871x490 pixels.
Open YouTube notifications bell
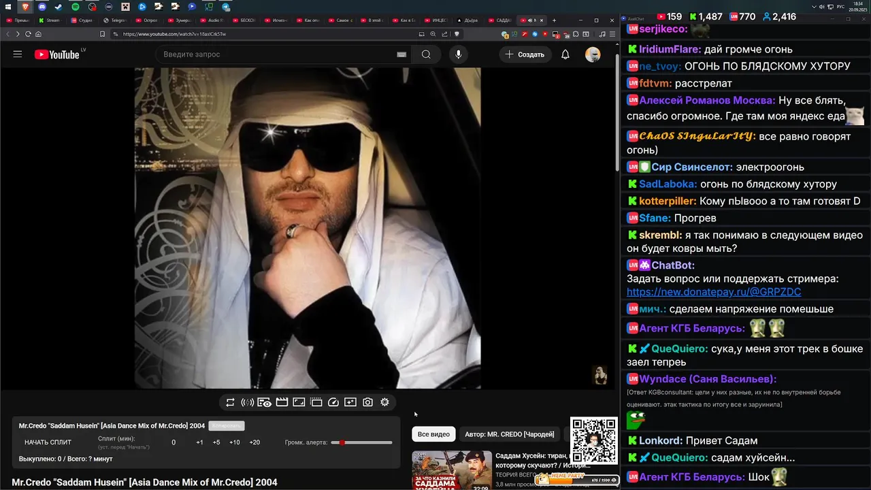point(565,54)
